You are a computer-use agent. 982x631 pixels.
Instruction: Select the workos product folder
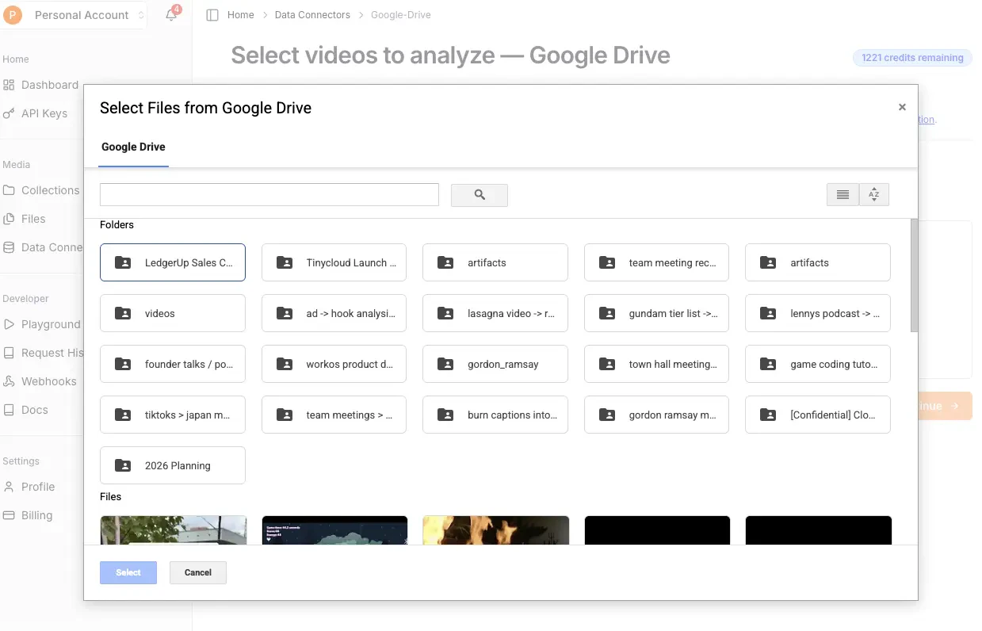334,364
